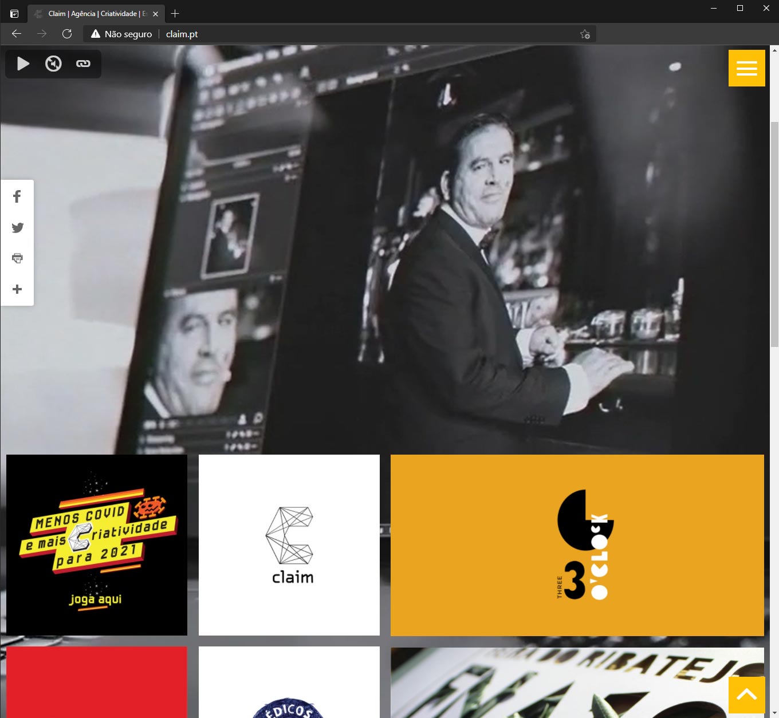This screenshot has width=779, height=718.
Task: Click the Não seguro security warning
Action: (x=121, y=34)
